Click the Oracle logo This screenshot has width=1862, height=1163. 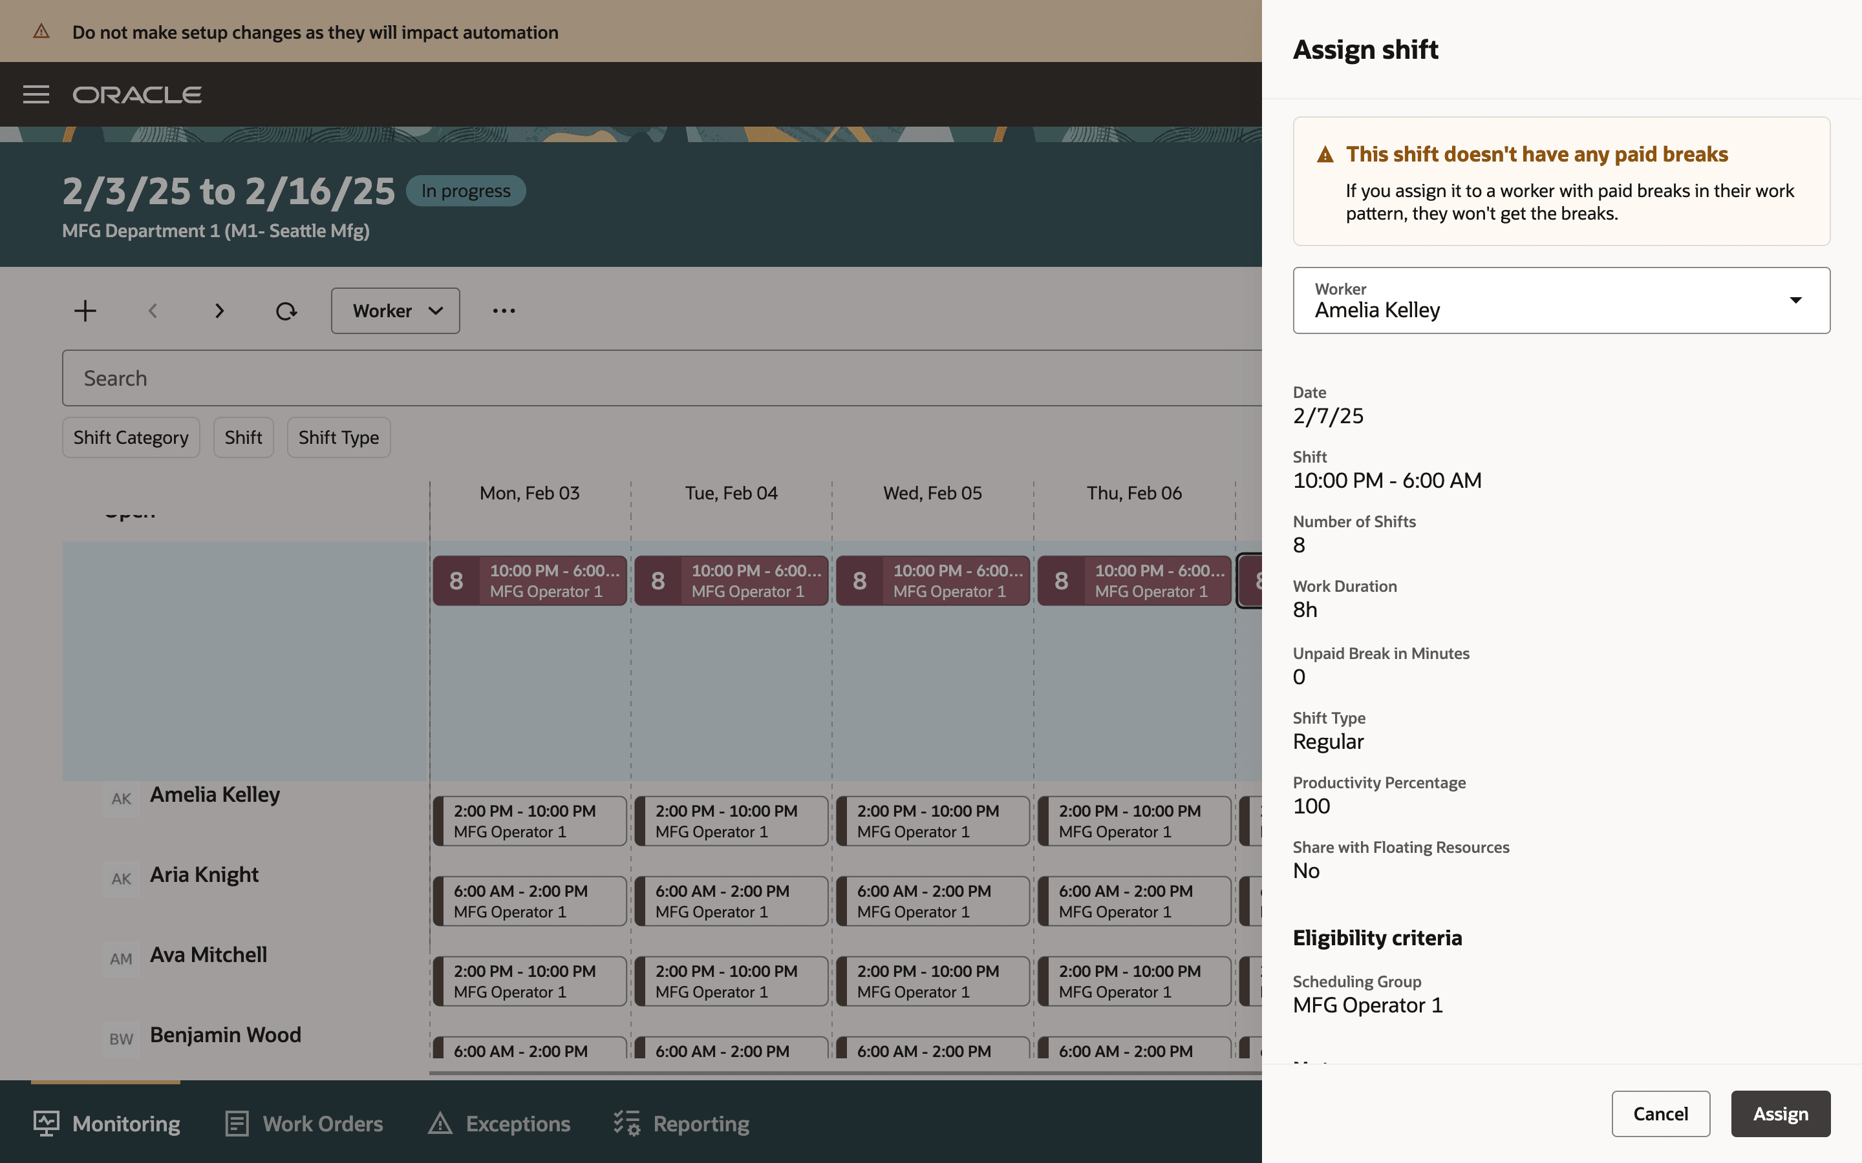tap(138, 94)
